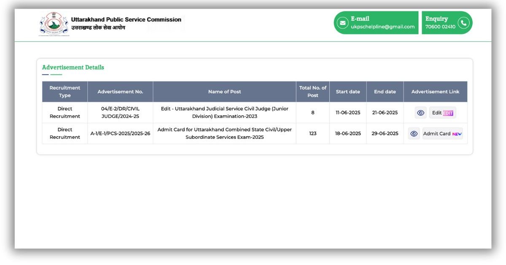Viewport: 506px width, 265px height.
Task: Select the Advertisement No. column header
Action: pyautogui.click(x=120, y=92)
